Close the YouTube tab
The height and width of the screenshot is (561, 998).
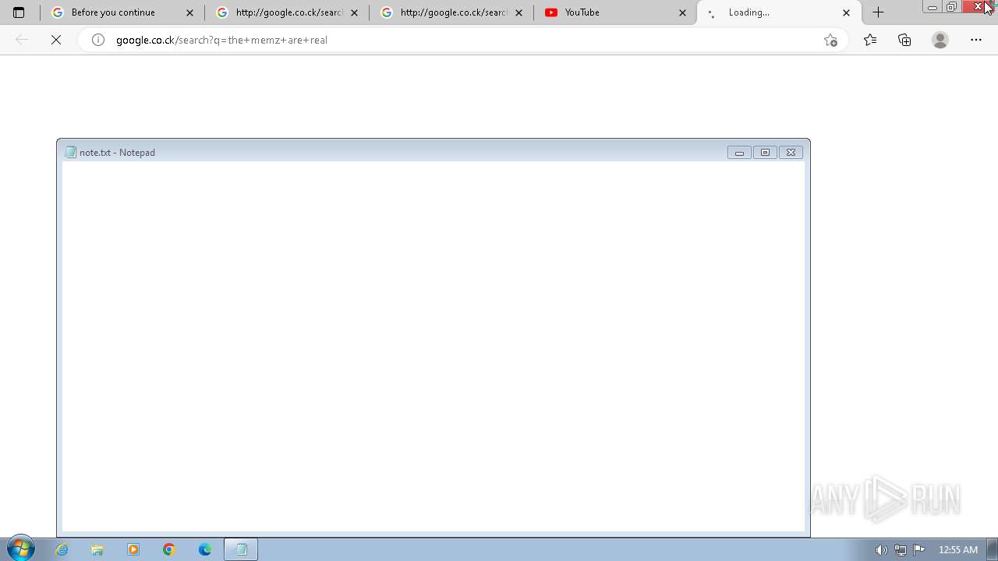[683, 12]
